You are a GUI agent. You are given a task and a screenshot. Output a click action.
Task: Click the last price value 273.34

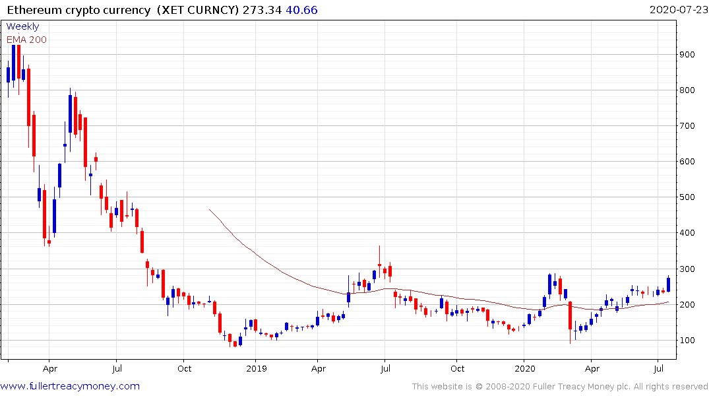(x=262, y=10)
